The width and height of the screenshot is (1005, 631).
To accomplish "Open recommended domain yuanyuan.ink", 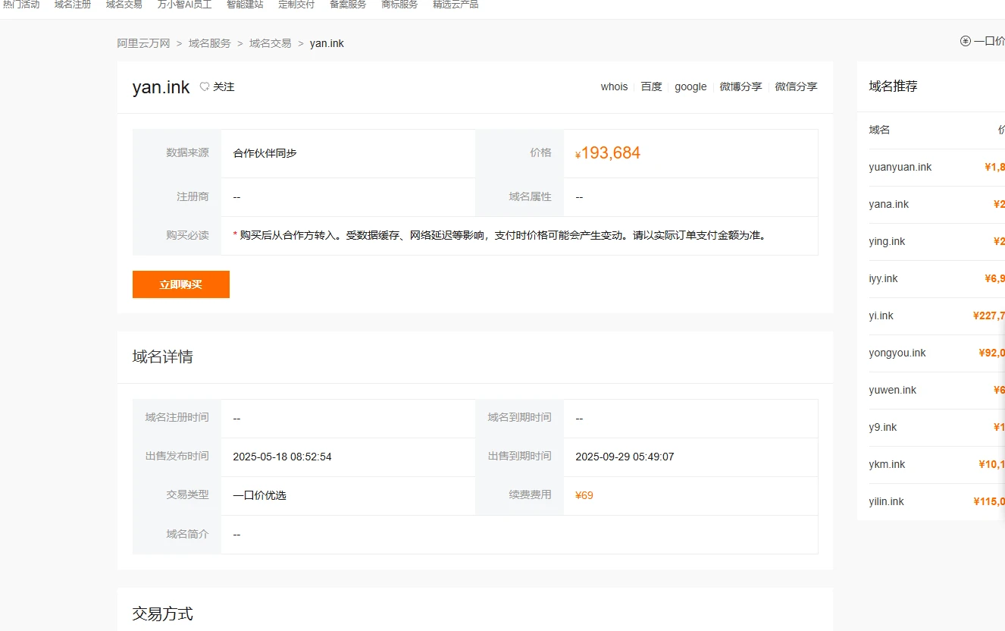I will (x=900, y=167).
